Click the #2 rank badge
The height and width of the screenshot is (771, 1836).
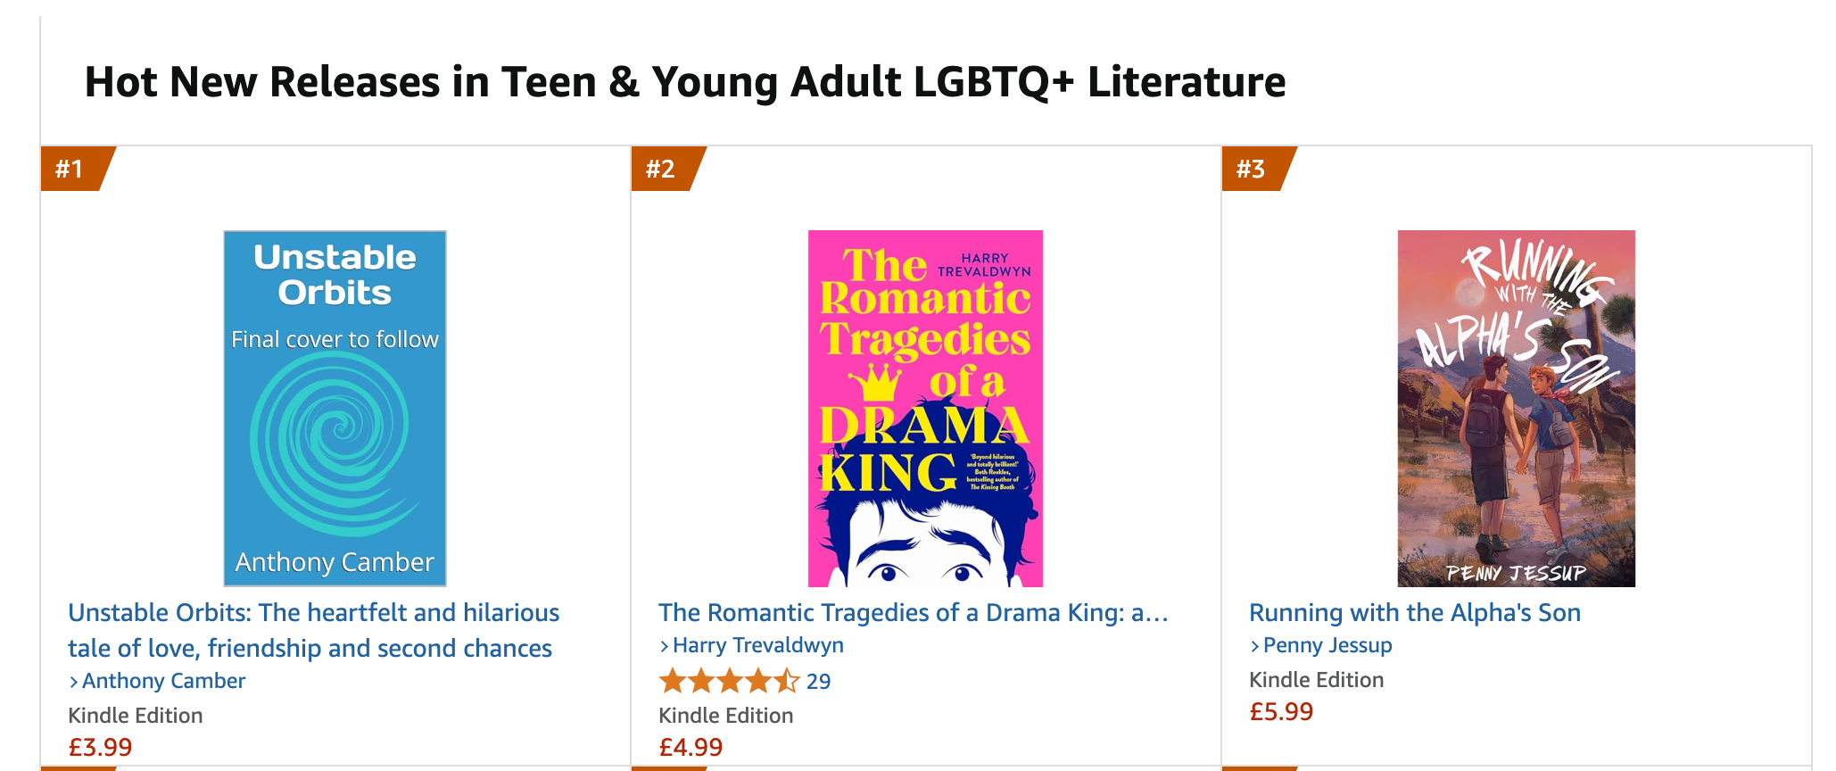[661, 169]
